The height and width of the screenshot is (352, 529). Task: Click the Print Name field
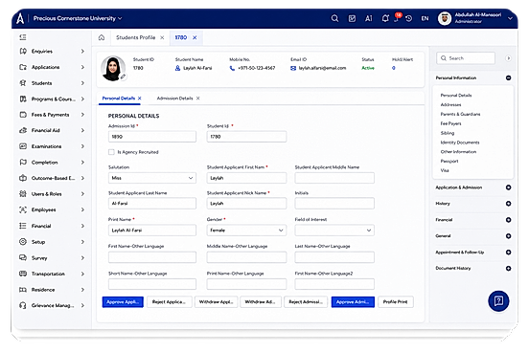pos(152,231)
